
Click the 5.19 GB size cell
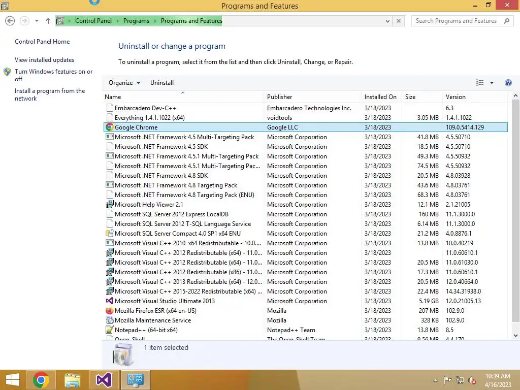point(429,301)
